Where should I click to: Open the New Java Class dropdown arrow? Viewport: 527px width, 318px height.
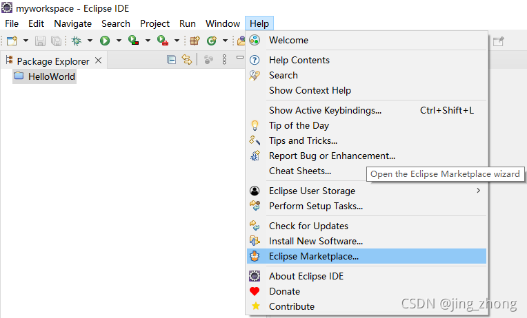(225, 41)
